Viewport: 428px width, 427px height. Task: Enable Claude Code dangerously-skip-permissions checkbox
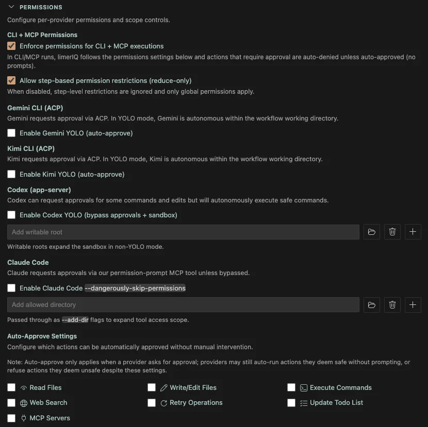pyautogui.click(x=11, y=288)
